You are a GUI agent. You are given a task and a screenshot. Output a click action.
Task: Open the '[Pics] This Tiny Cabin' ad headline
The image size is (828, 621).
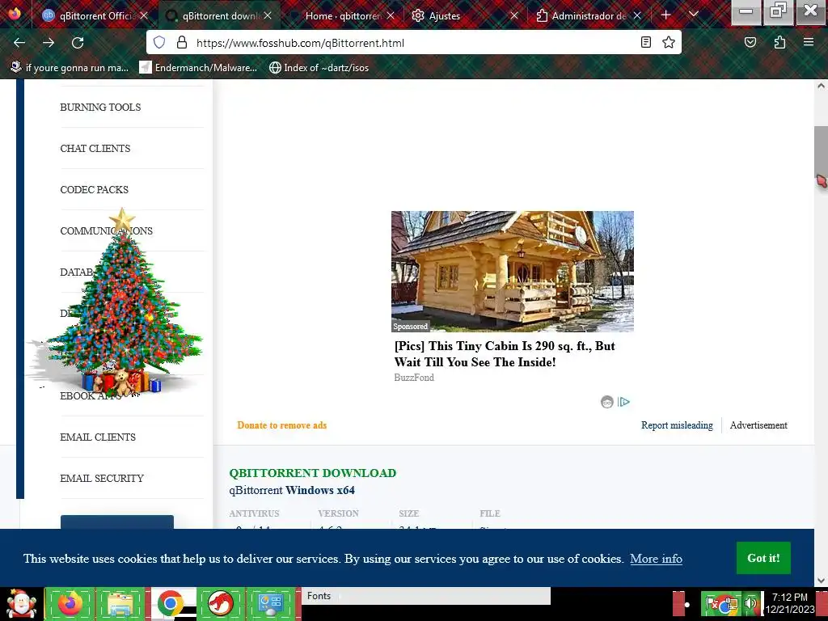tap(505, 354)
